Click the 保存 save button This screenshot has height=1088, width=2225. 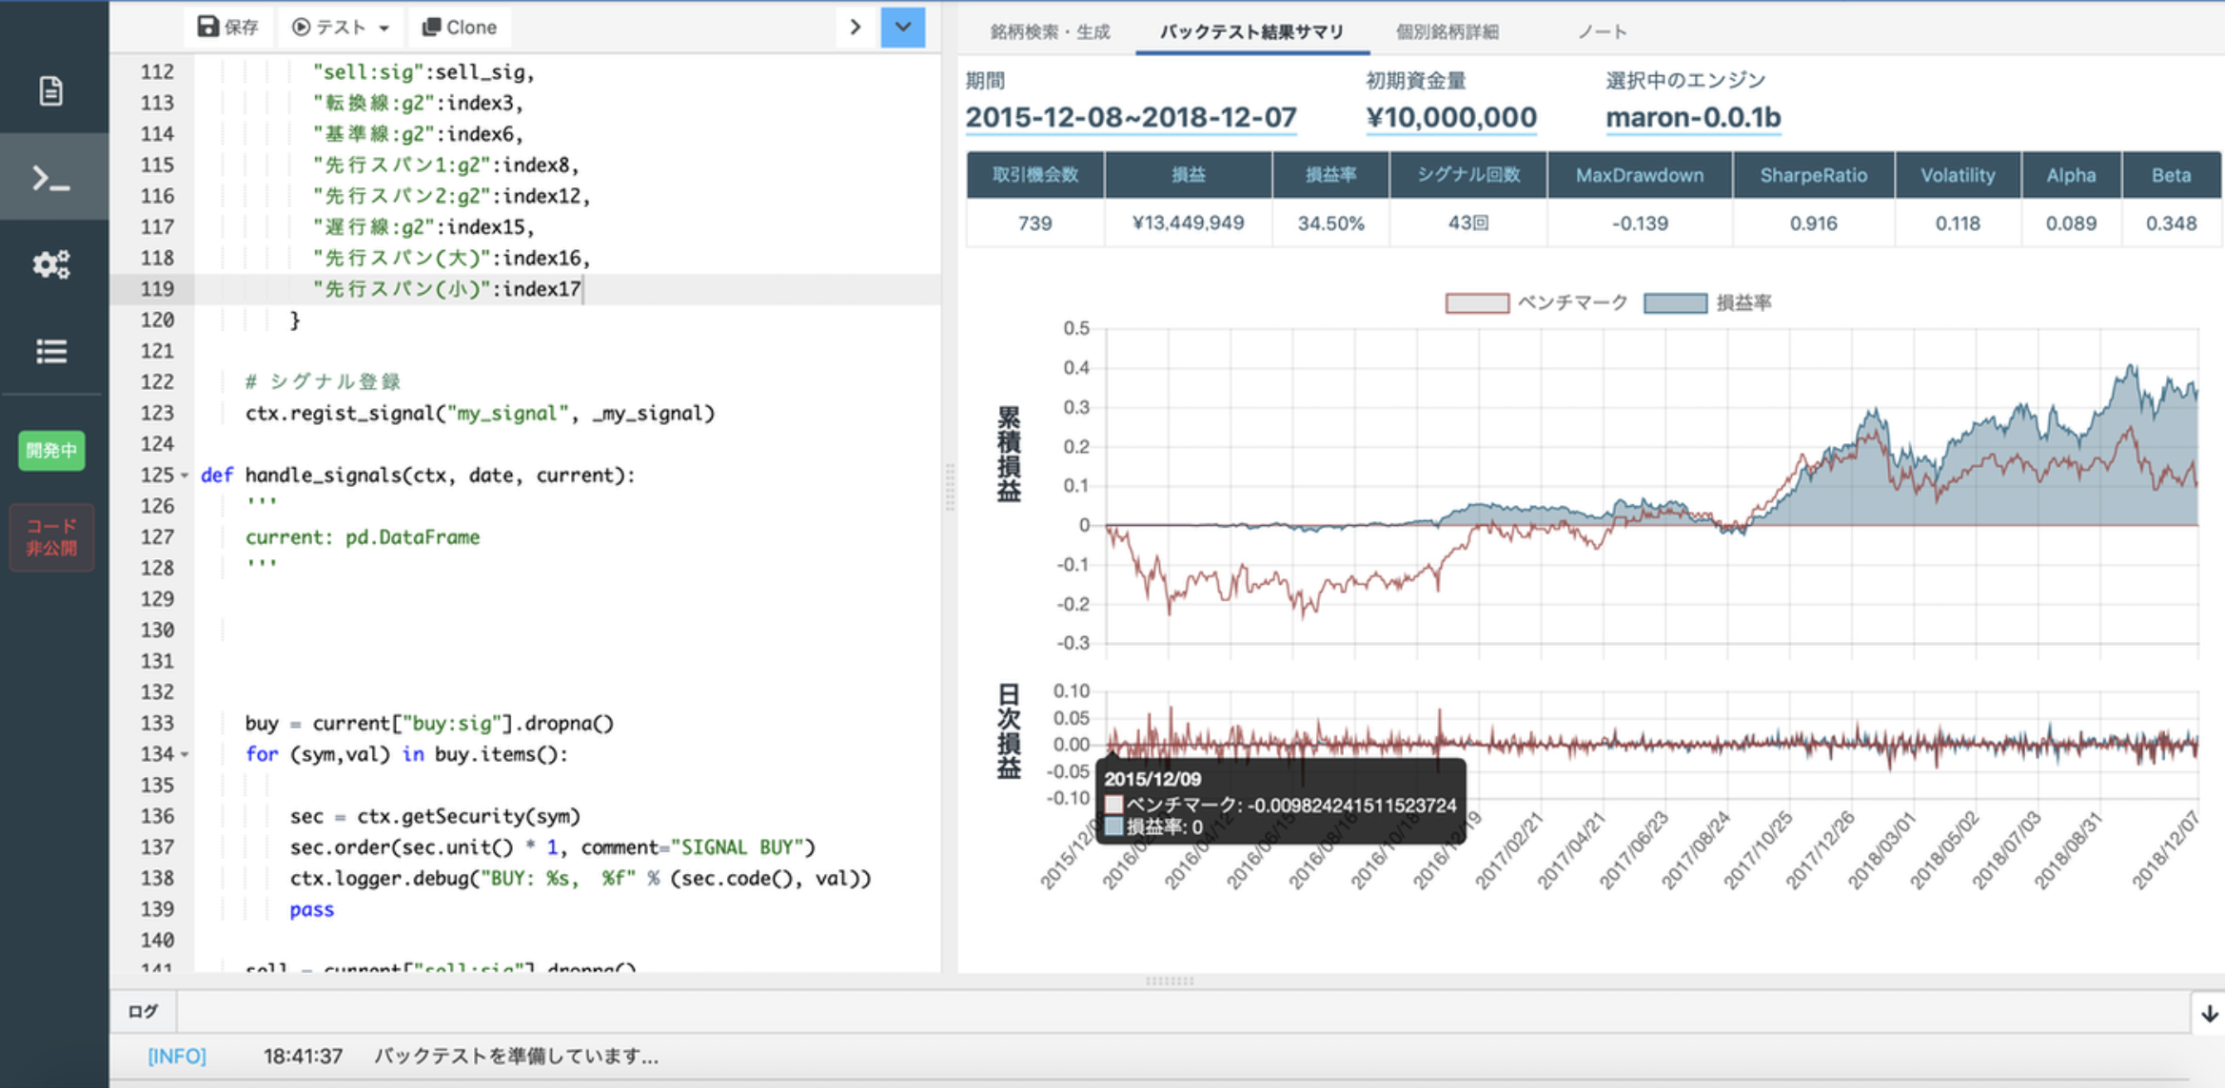coord(228,27)
